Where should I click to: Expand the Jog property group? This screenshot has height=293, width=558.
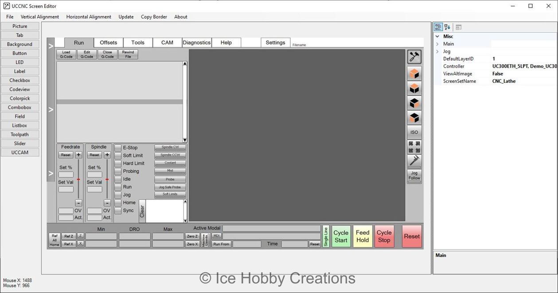[437, 51]
